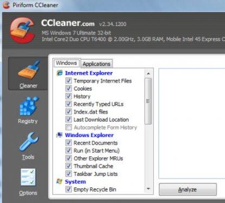Toggle Other Explorer MRUs checkbox
Screen dimensions: 225x203
[68, 158]
